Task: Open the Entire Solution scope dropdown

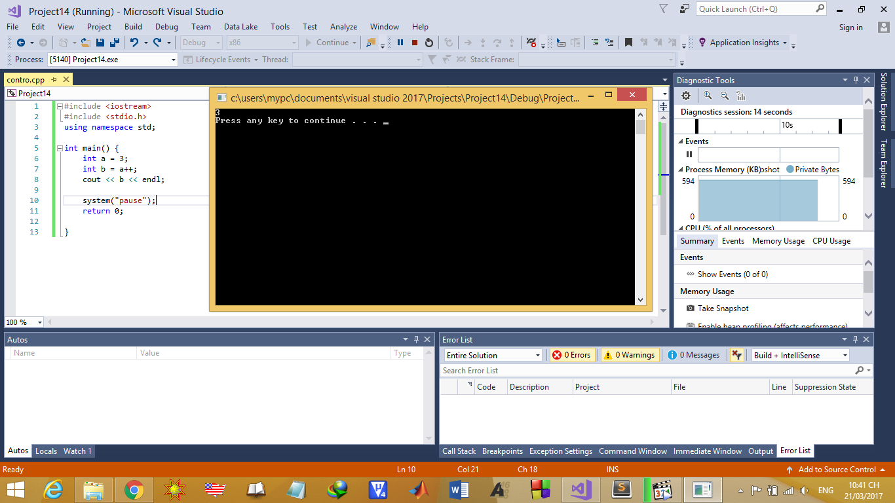Action: point(493,355)
